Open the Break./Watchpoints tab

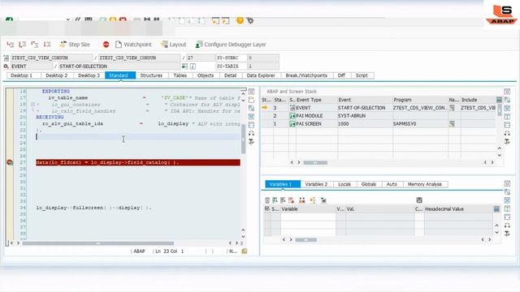[306, 75]
